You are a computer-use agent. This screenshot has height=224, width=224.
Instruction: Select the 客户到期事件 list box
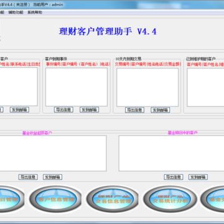(77, 87)
